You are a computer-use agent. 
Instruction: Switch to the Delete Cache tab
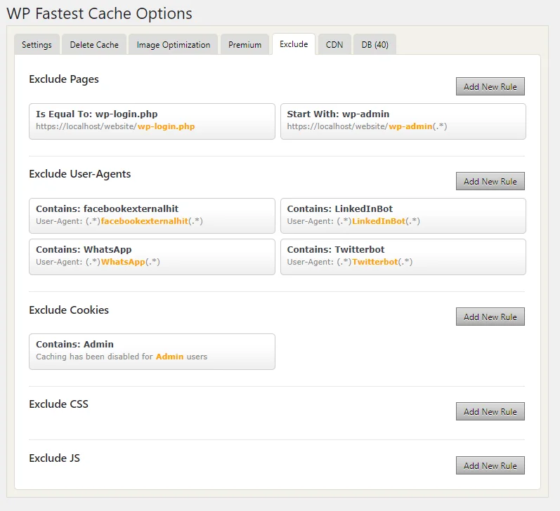point(94,45)
